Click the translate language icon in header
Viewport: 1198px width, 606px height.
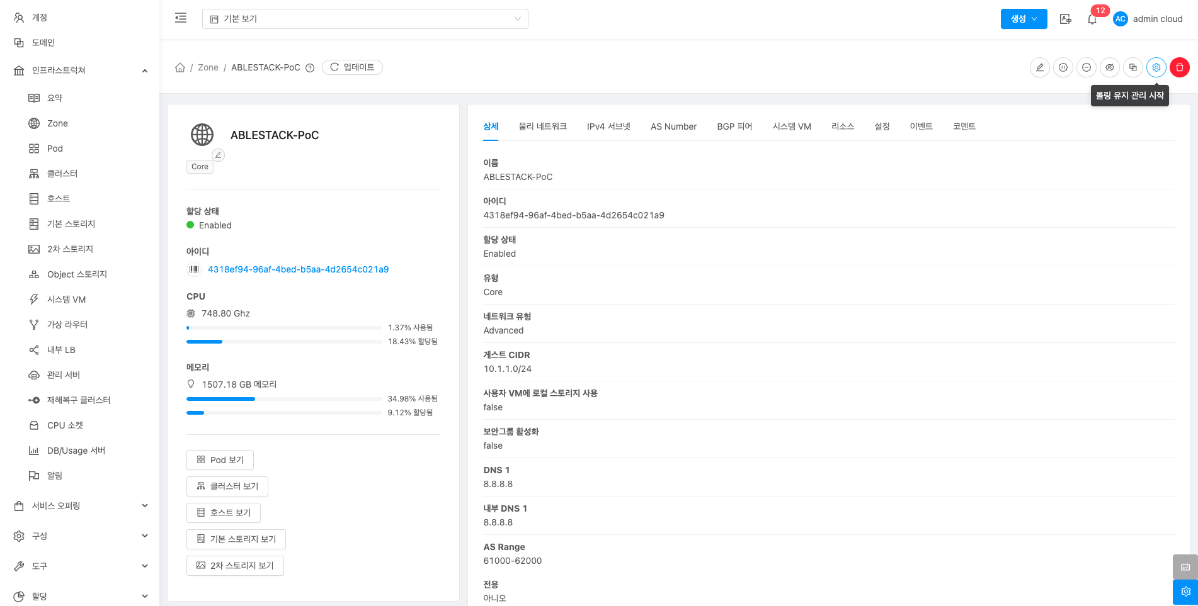click(x=1066, y=19)
